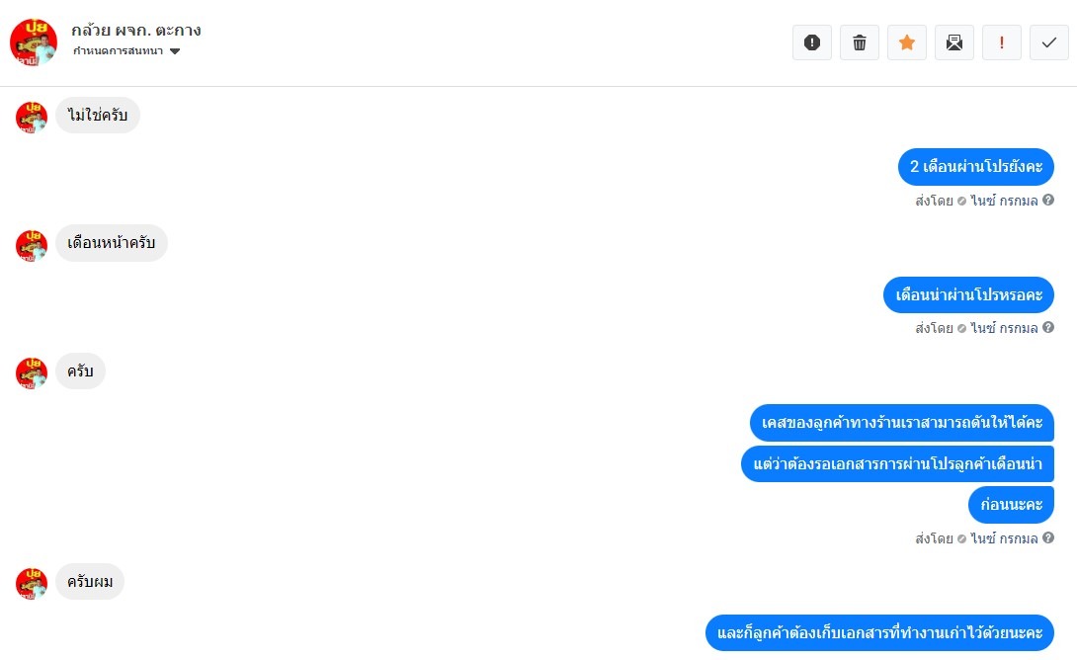Click avatar beside ครับผม message
This screenshot has width=1077, height=660.
(x=32, y=584)
